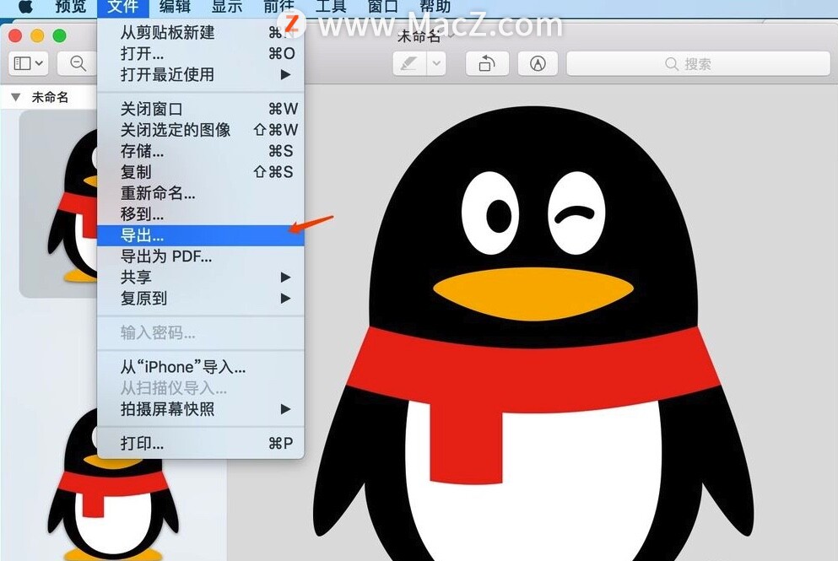
Task: Expand the 复原到 submenu
Action: 200,298
